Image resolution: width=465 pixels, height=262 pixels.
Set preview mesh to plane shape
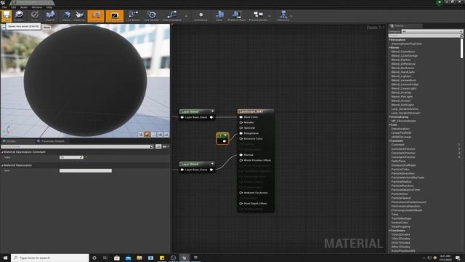coord(153,135)
